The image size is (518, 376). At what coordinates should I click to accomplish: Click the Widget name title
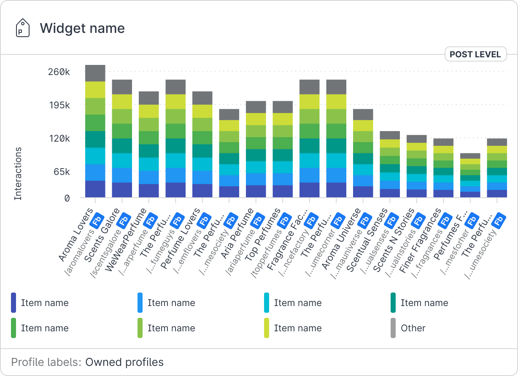(82, 28)
